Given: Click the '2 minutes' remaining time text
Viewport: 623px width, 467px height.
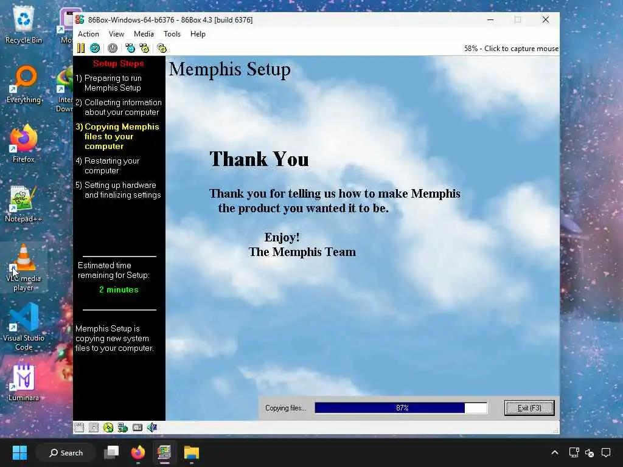Looking at the screenshot, I should (119, 289).
